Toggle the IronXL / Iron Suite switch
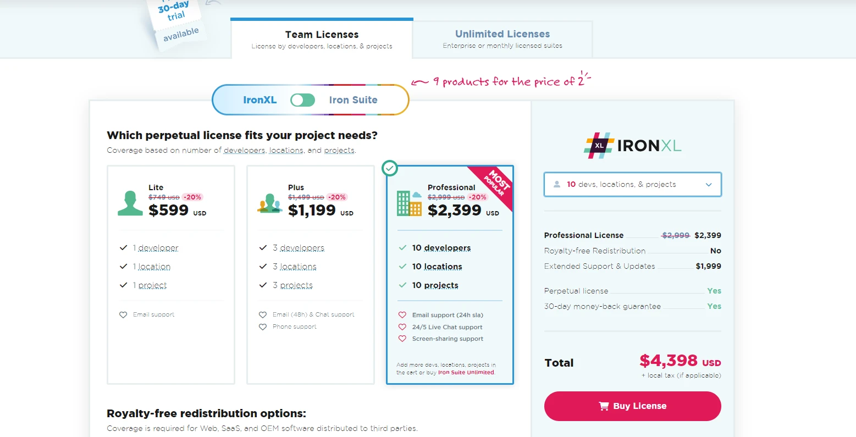 (x=302, y=100)
